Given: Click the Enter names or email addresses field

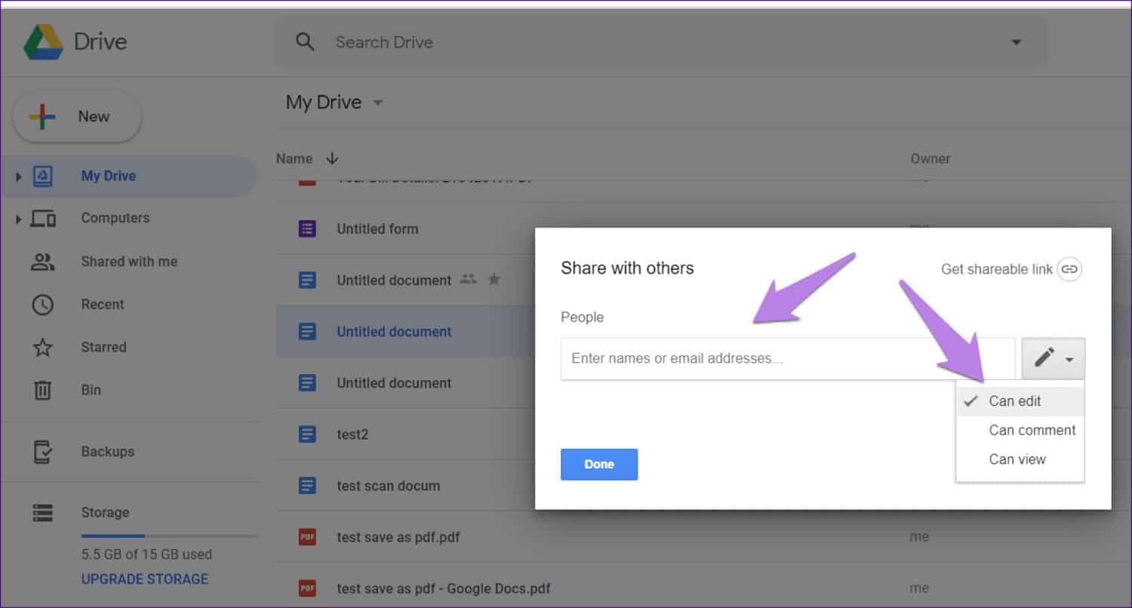Looking at the screenshot, I should point(788,358).
